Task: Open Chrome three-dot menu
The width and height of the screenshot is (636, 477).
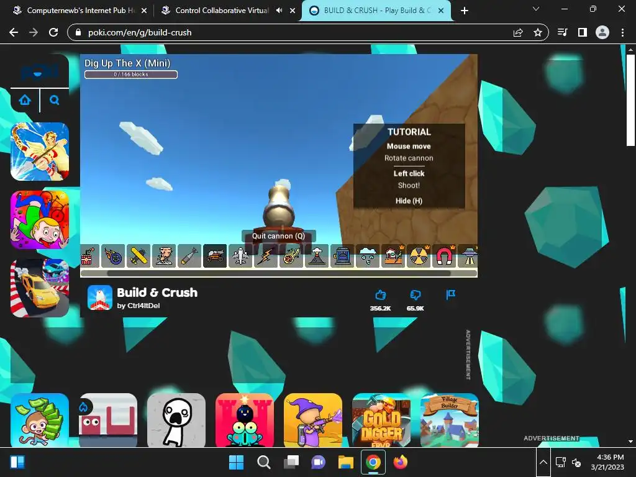Action: click(622, 32)
